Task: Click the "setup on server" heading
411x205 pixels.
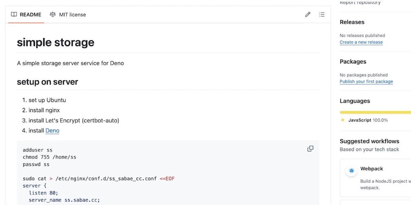Action: tap(48, 82)
